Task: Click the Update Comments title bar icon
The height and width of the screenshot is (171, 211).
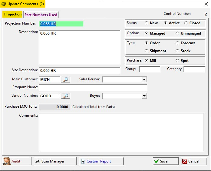Action: (4, 4)
